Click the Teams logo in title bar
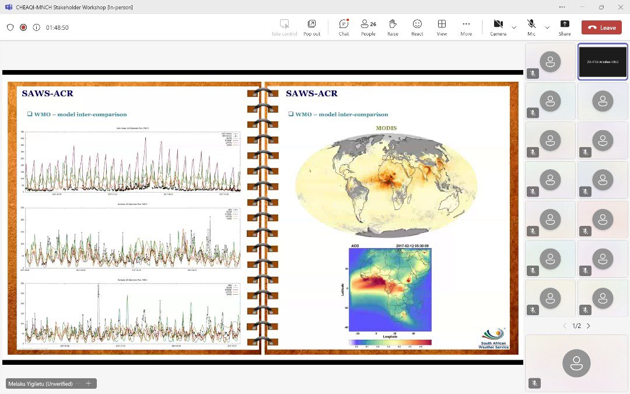This screenshot has height=394, width=630. click(8, 7)
